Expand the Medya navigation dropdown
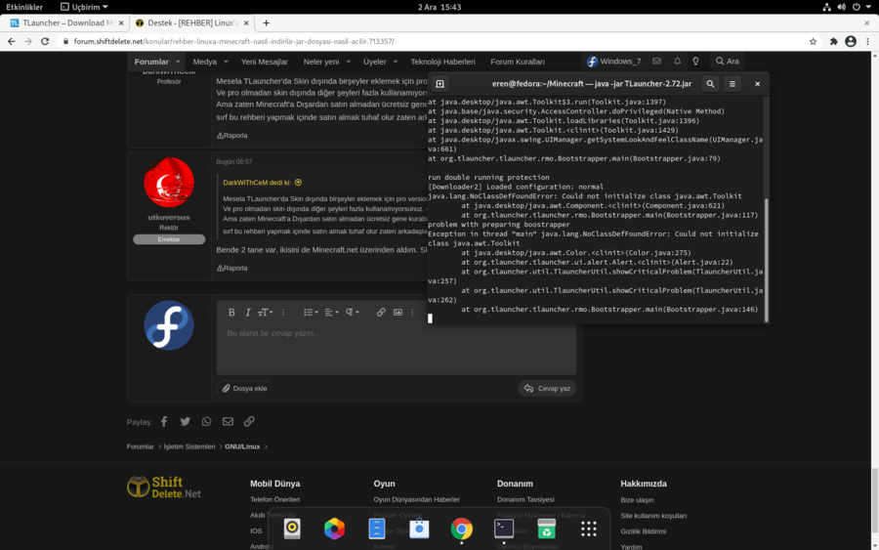 pyautogui.click(x=210, y=62)
